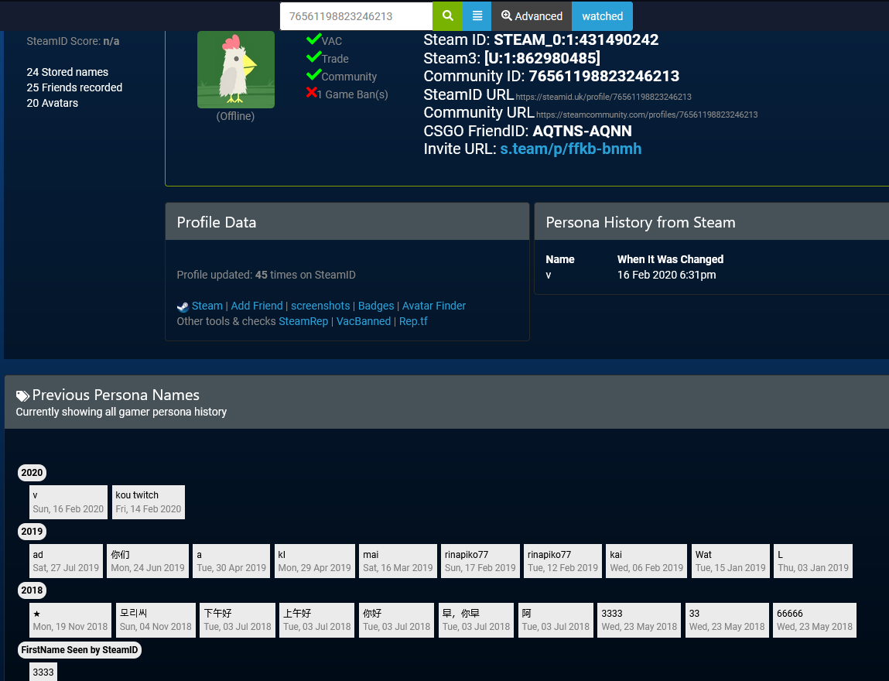This screenshot has width=889, height=681.
Task: Click the FirstName Seen by SteamID badge
Action: (80, 650)
